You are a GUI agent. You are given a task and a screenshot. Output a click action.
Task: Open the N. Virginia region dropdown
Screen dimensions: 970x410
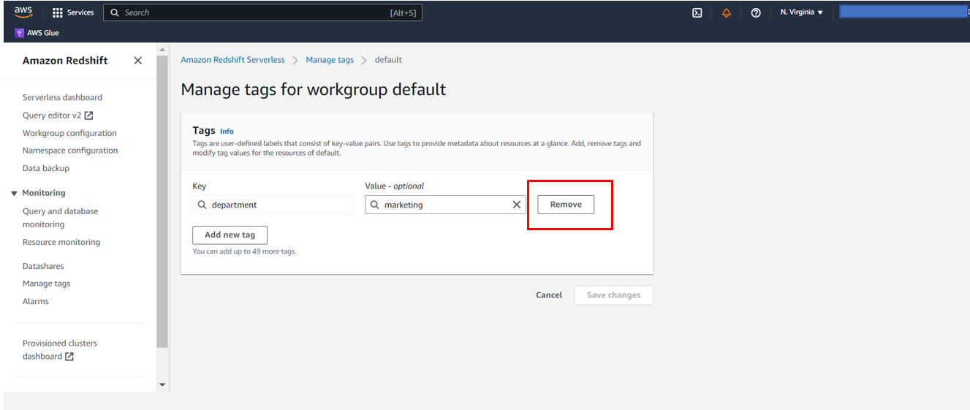click(x=802, y=12)
